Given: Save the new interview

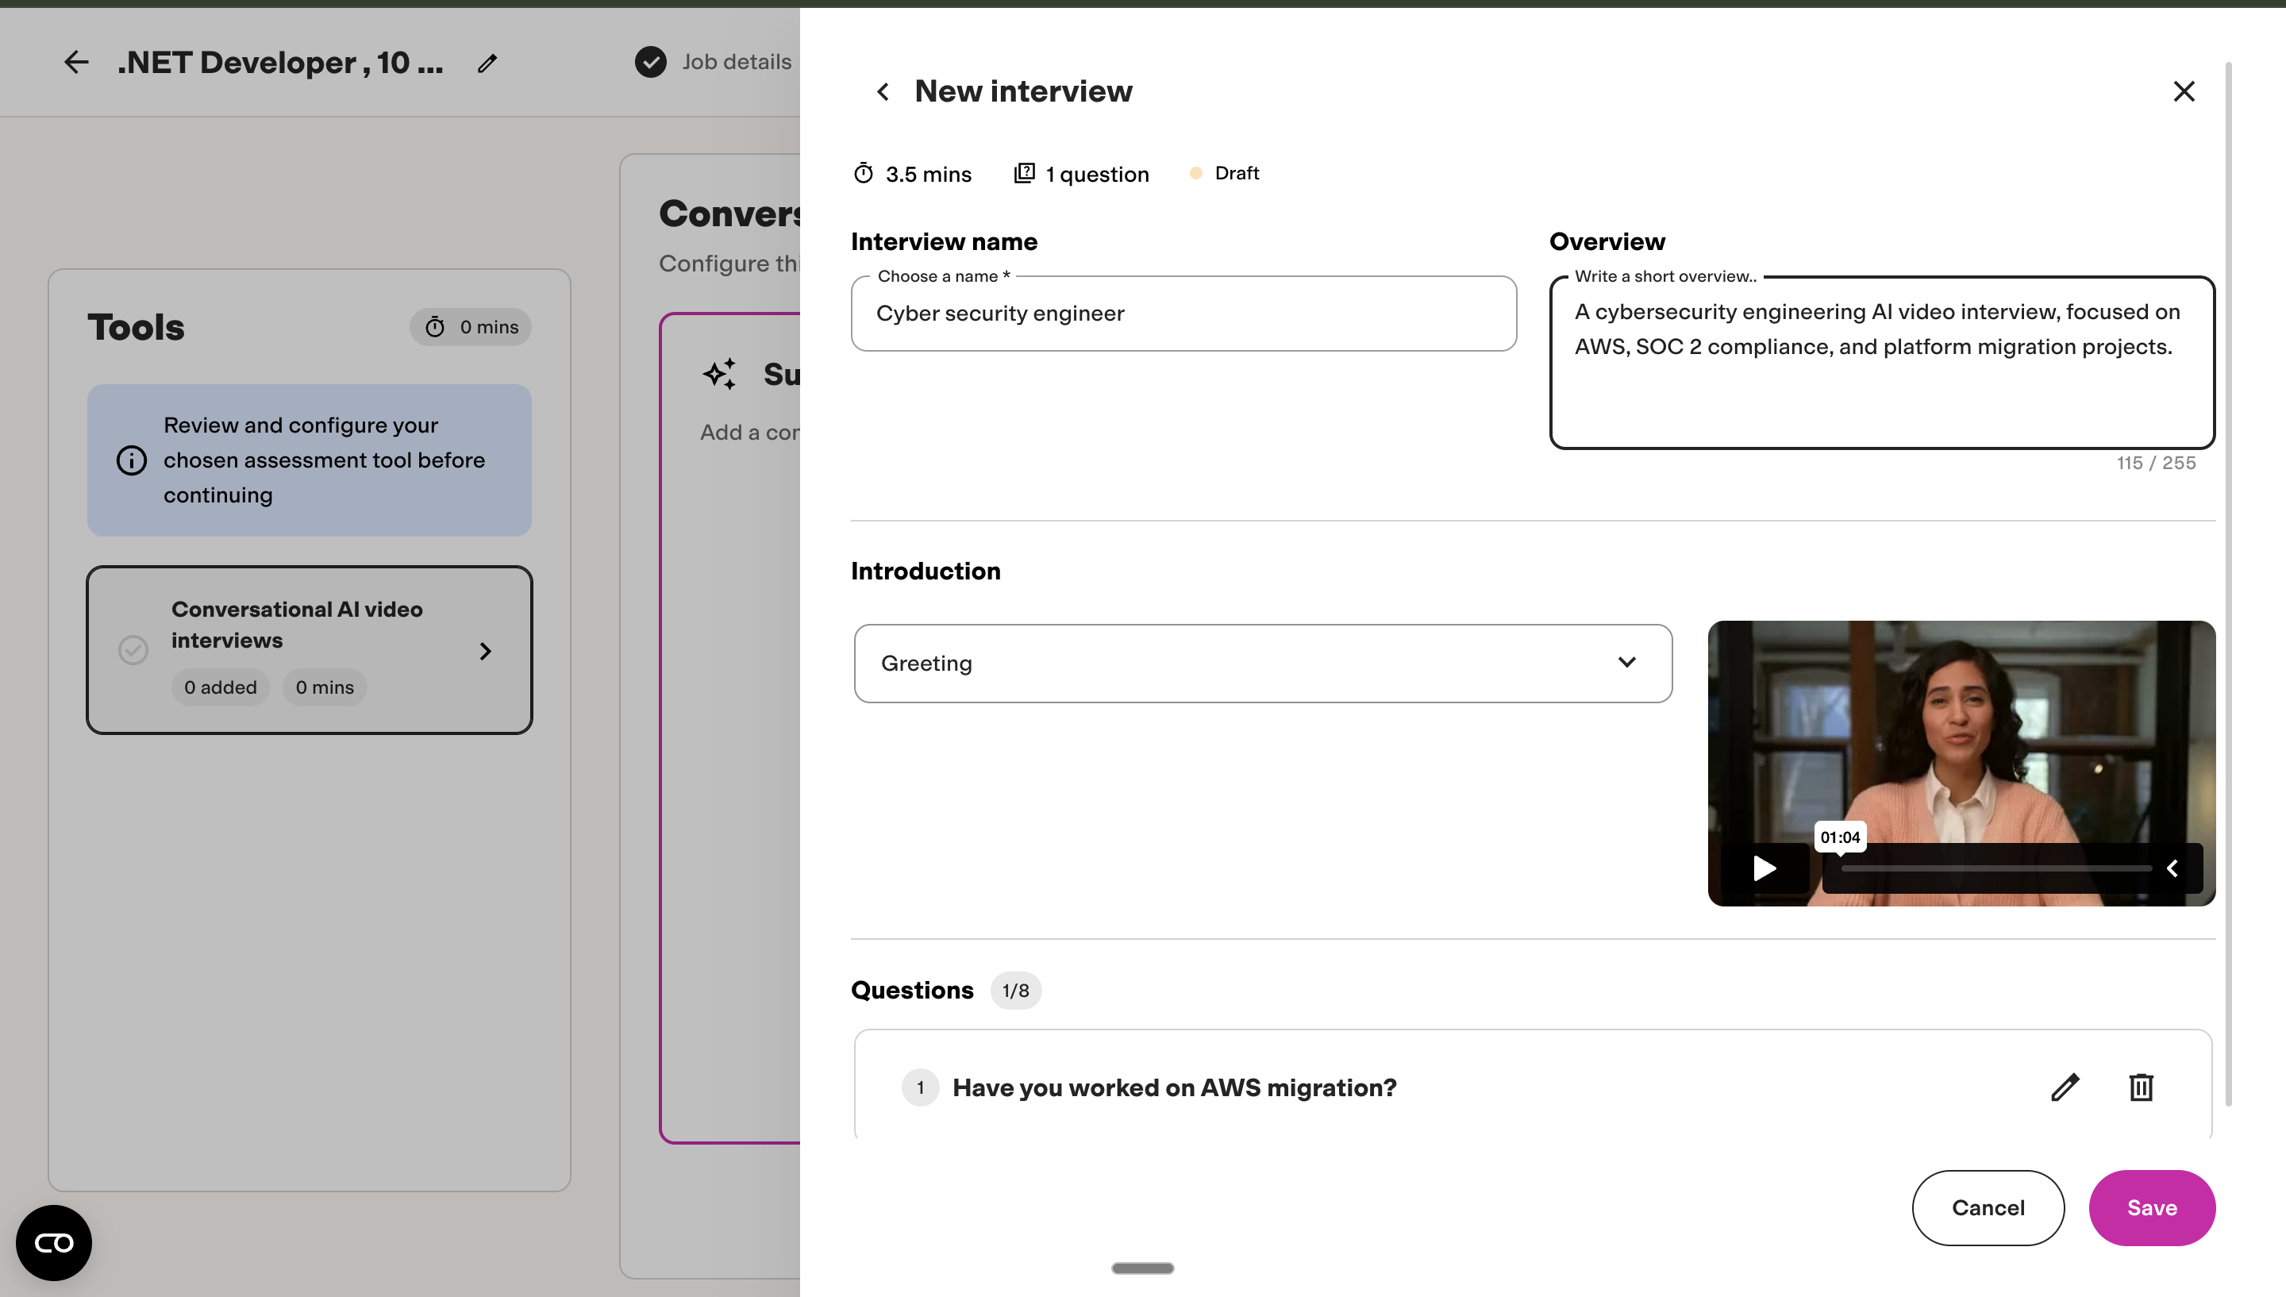Looking at the screenshot, I should tap(2152, 1208).
